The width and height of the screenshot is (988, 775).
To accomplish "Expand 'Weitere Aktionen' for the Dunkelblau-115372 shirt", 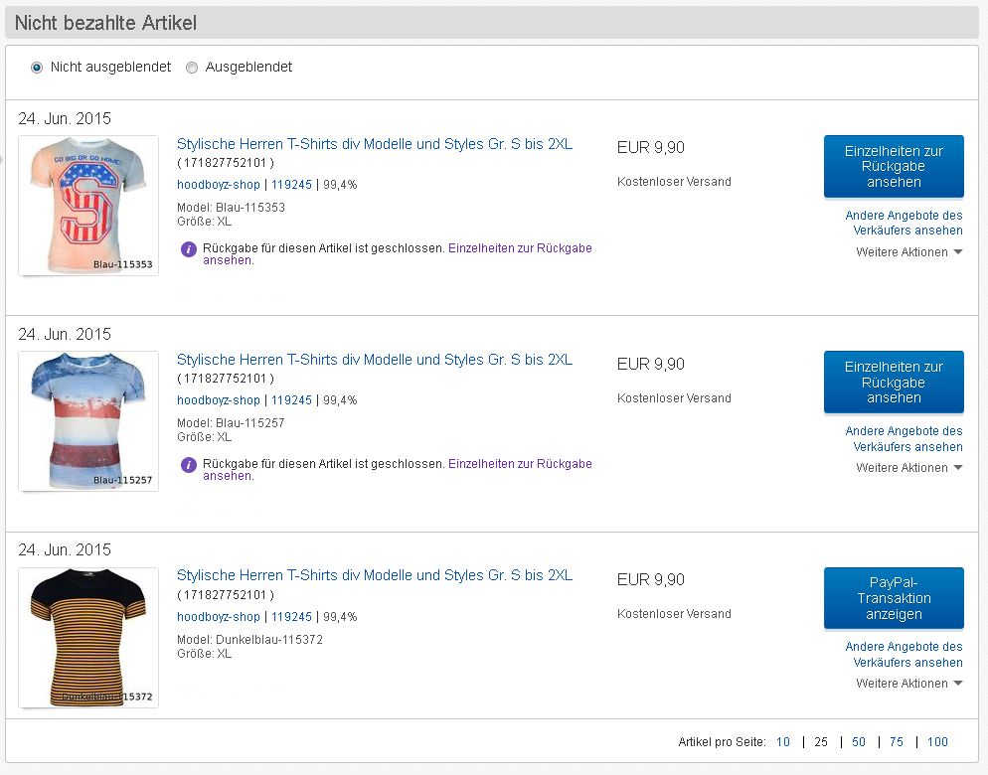I will (908, 684).
